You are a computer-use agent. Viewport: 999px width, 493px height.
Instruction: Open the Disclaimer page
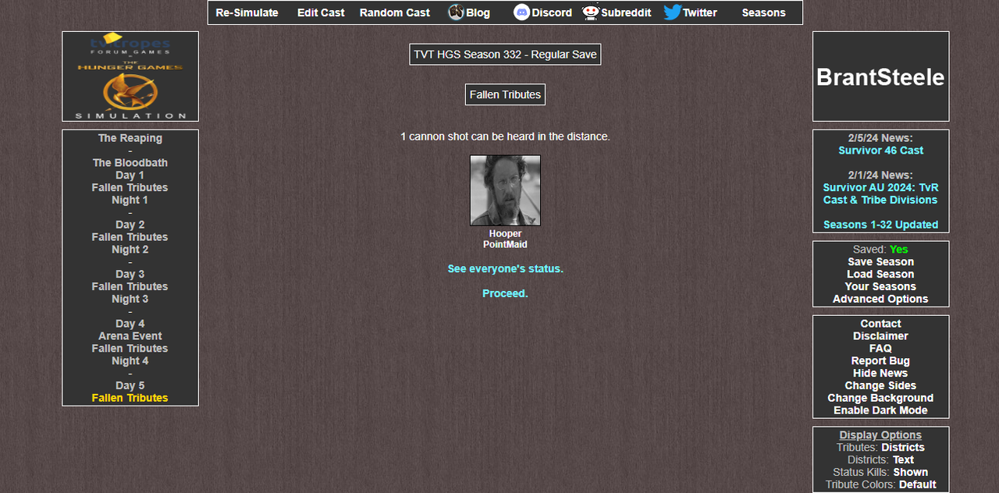tap(880, 336)
